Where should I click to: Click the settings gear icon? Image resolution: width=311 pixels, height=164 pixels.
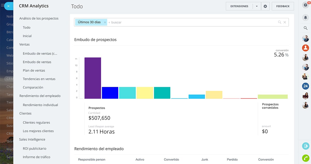tap(265, 6)
